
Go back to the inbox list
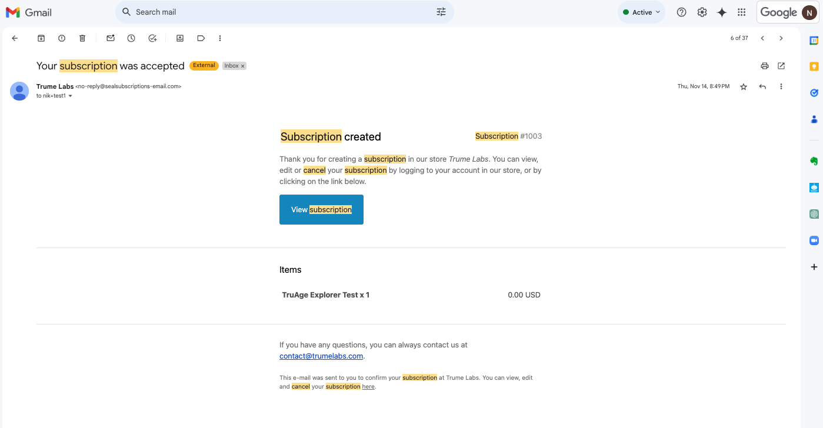pos(15,38)
